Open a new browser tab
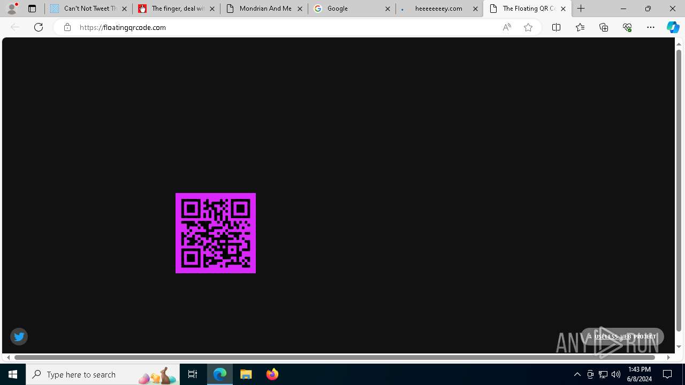This screenshot has width=685, height=385. tap(581, 9)
